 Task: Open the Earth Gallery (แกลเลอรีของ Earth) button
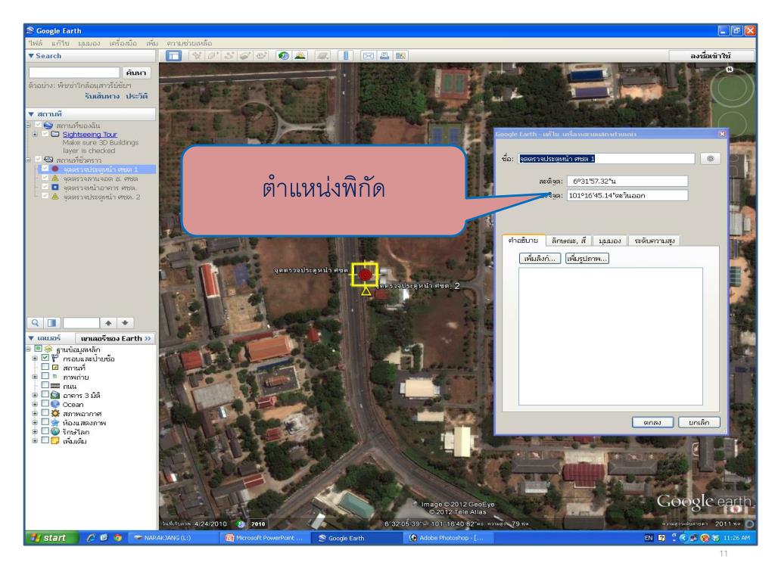(116, 338)
